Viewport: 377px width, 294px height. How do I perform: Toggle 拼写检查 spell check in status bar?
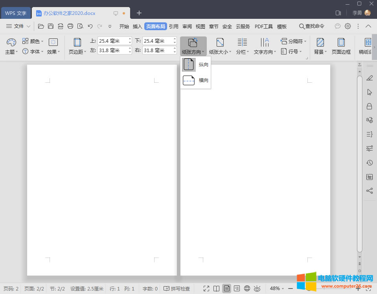pyautogui.click(x=177, y=289)
